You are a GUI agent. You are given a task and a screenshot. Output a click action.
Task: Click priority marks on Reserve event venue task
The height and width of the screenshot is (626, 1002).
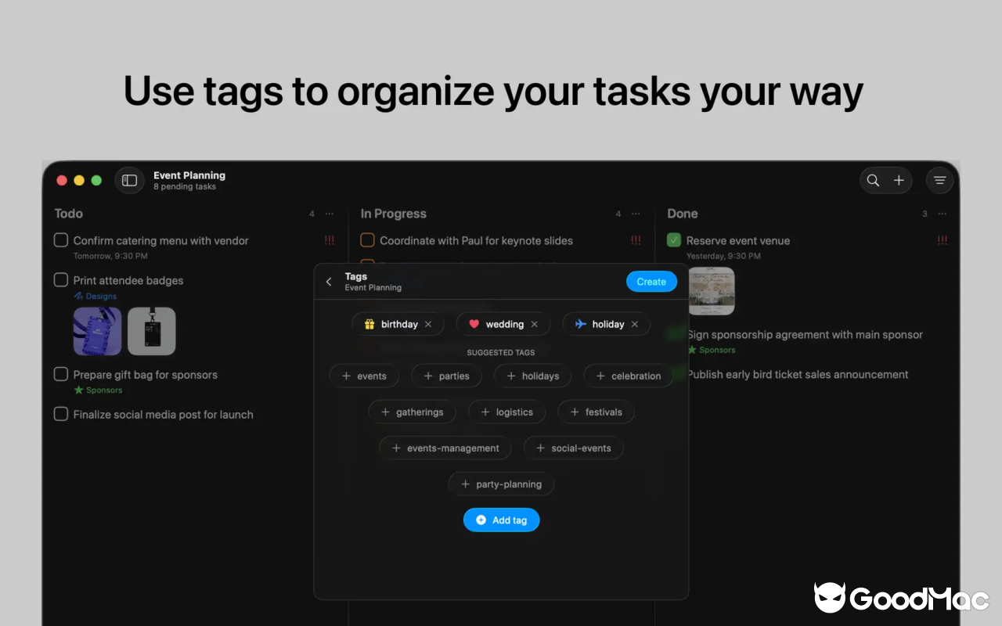click(x=943, y=240)
